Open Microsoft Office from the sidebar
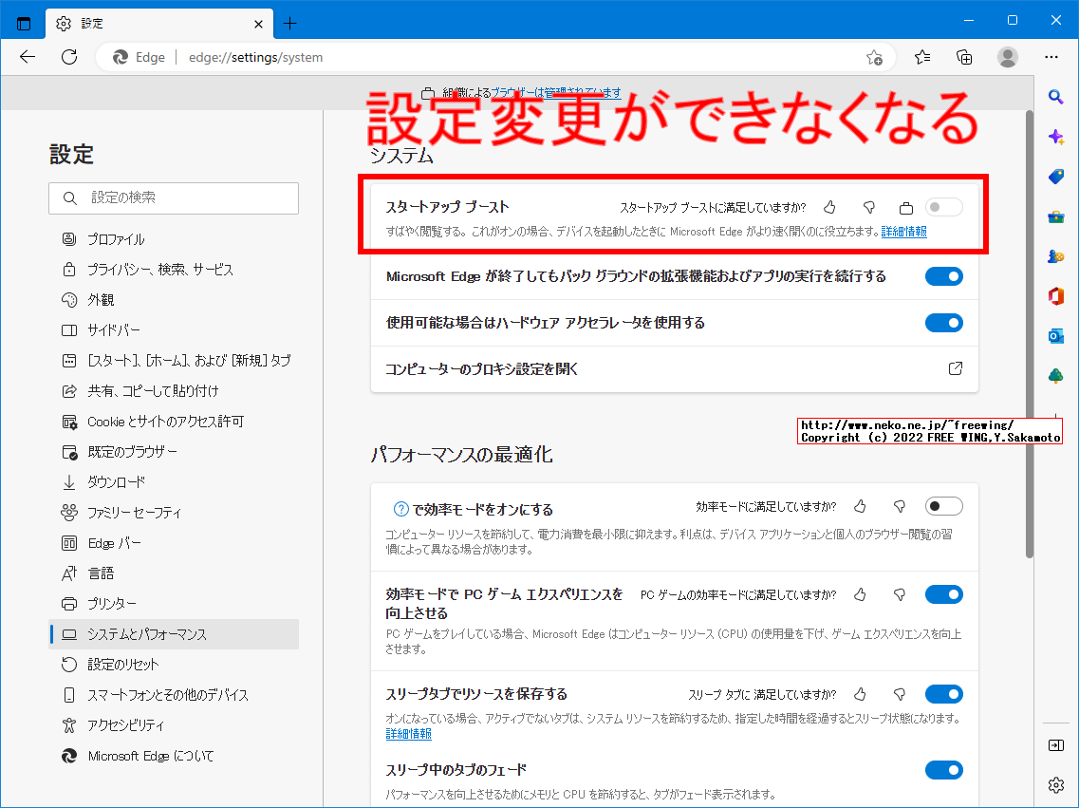 (x=1055, y=295)
